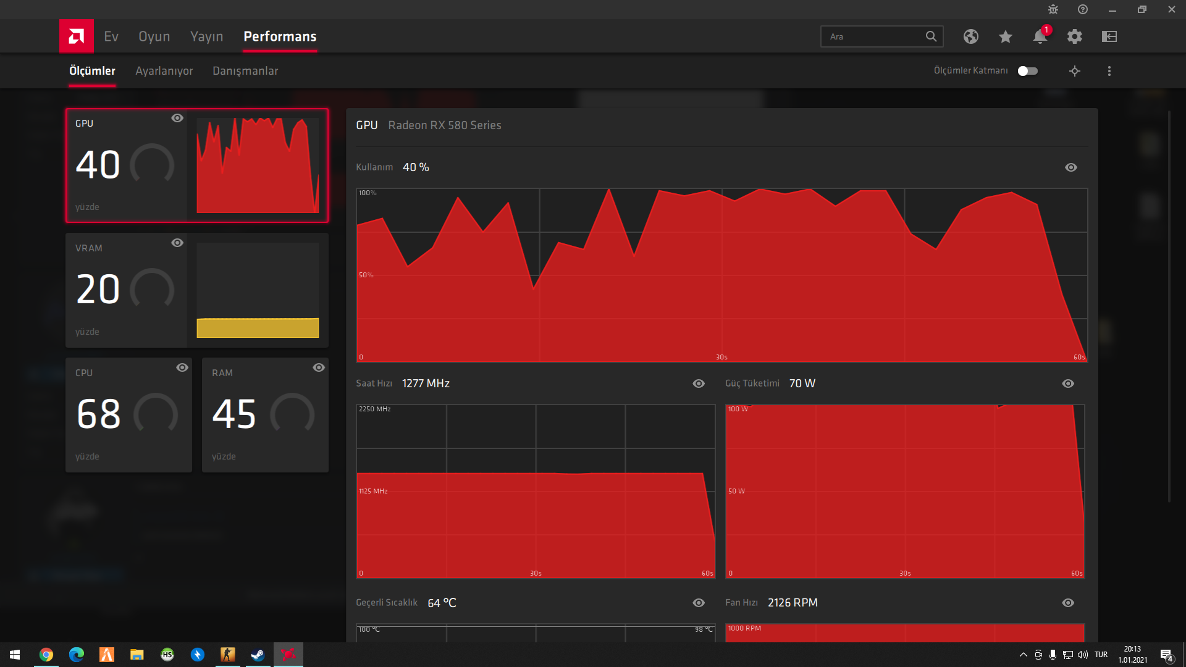Screen dimensions: 1186x667
Task: Open the help question mark icon
Action: coord(1083,9)
